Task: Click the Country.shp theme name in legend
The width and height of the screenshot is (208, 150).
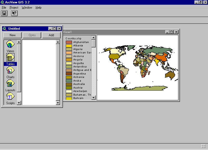Action: tap(73, 39)
